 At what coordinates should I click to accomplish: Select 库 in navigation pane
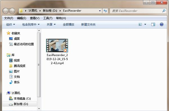point(13,55)
